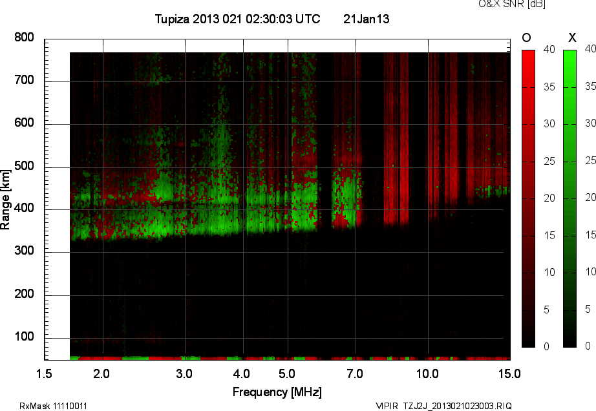Click the 'O' label above red colorbar
This screenshot has height=411, width=596.
[x=526, y=37]
